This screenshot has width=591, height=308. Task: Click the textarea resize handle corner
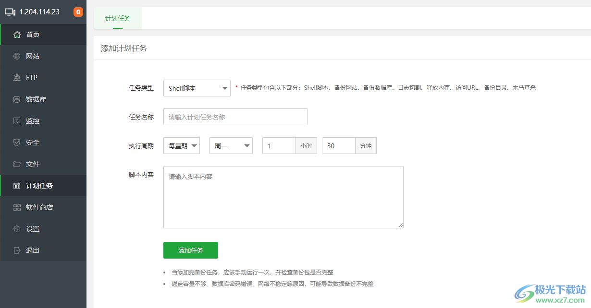click(x=400, y=225)
